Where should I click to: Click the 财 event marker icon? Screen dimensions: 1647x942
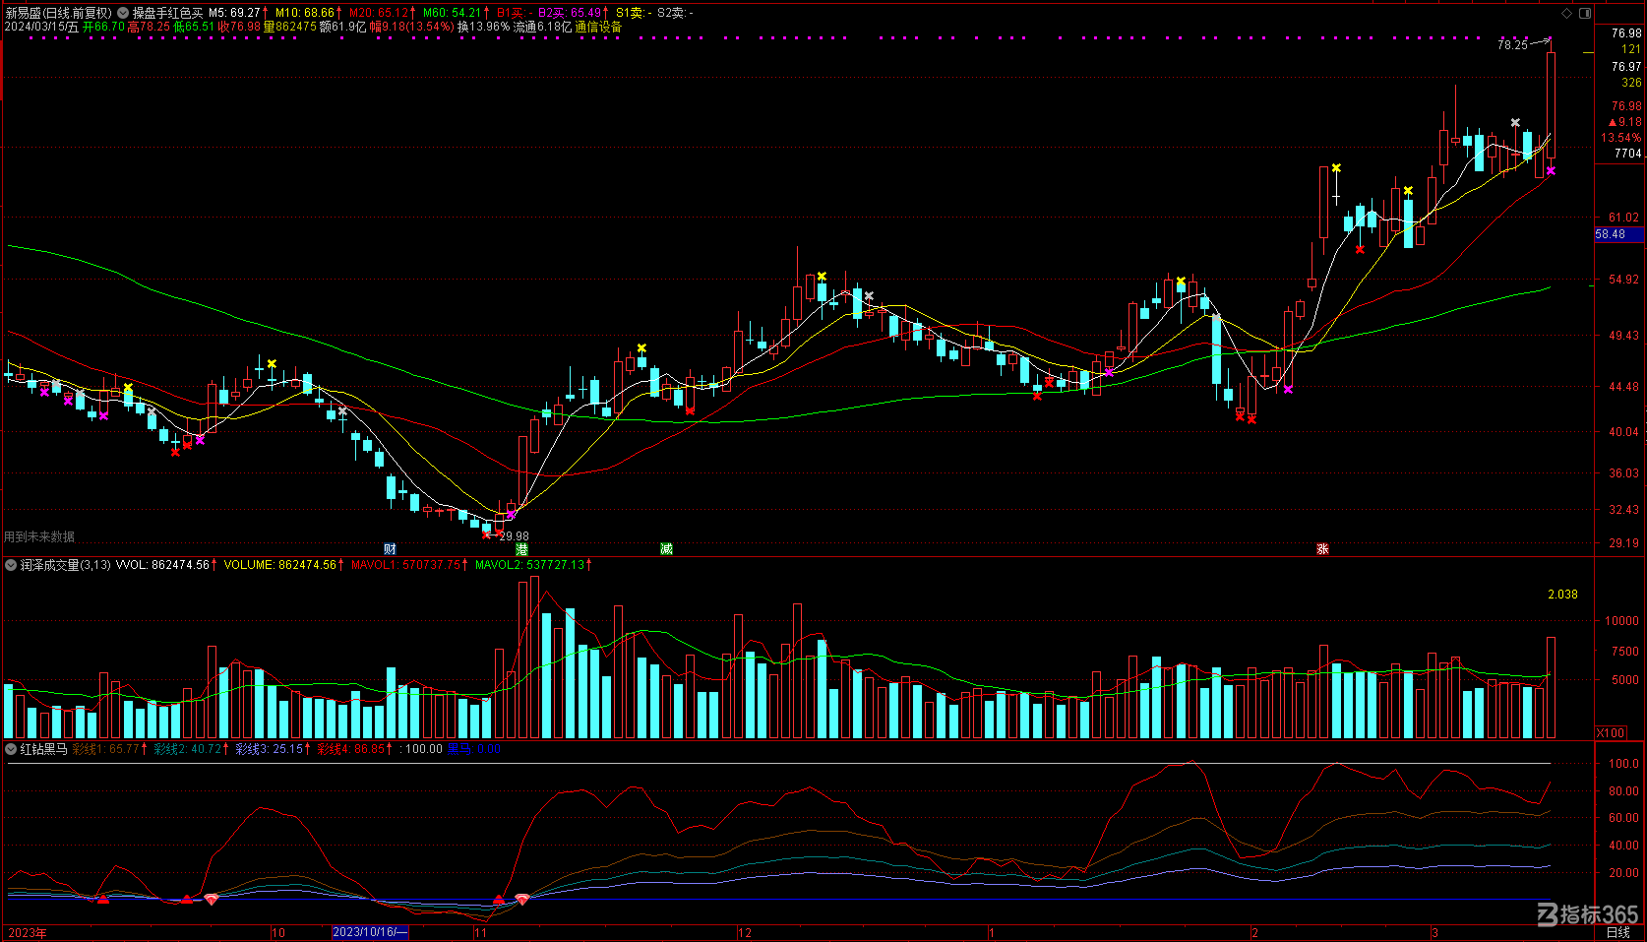pyautogui.click(x=390, y=549)
